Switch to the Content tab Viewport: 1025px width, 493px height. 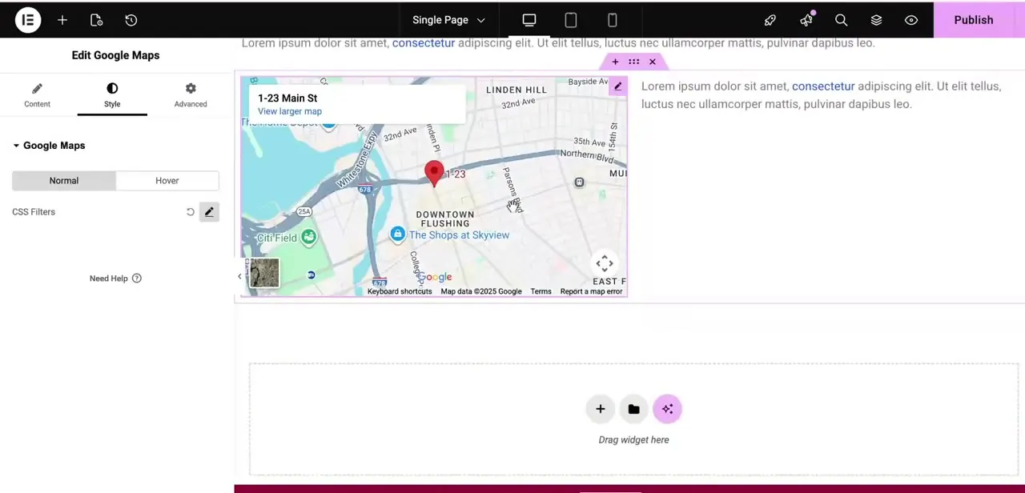[x=37, y=95]
